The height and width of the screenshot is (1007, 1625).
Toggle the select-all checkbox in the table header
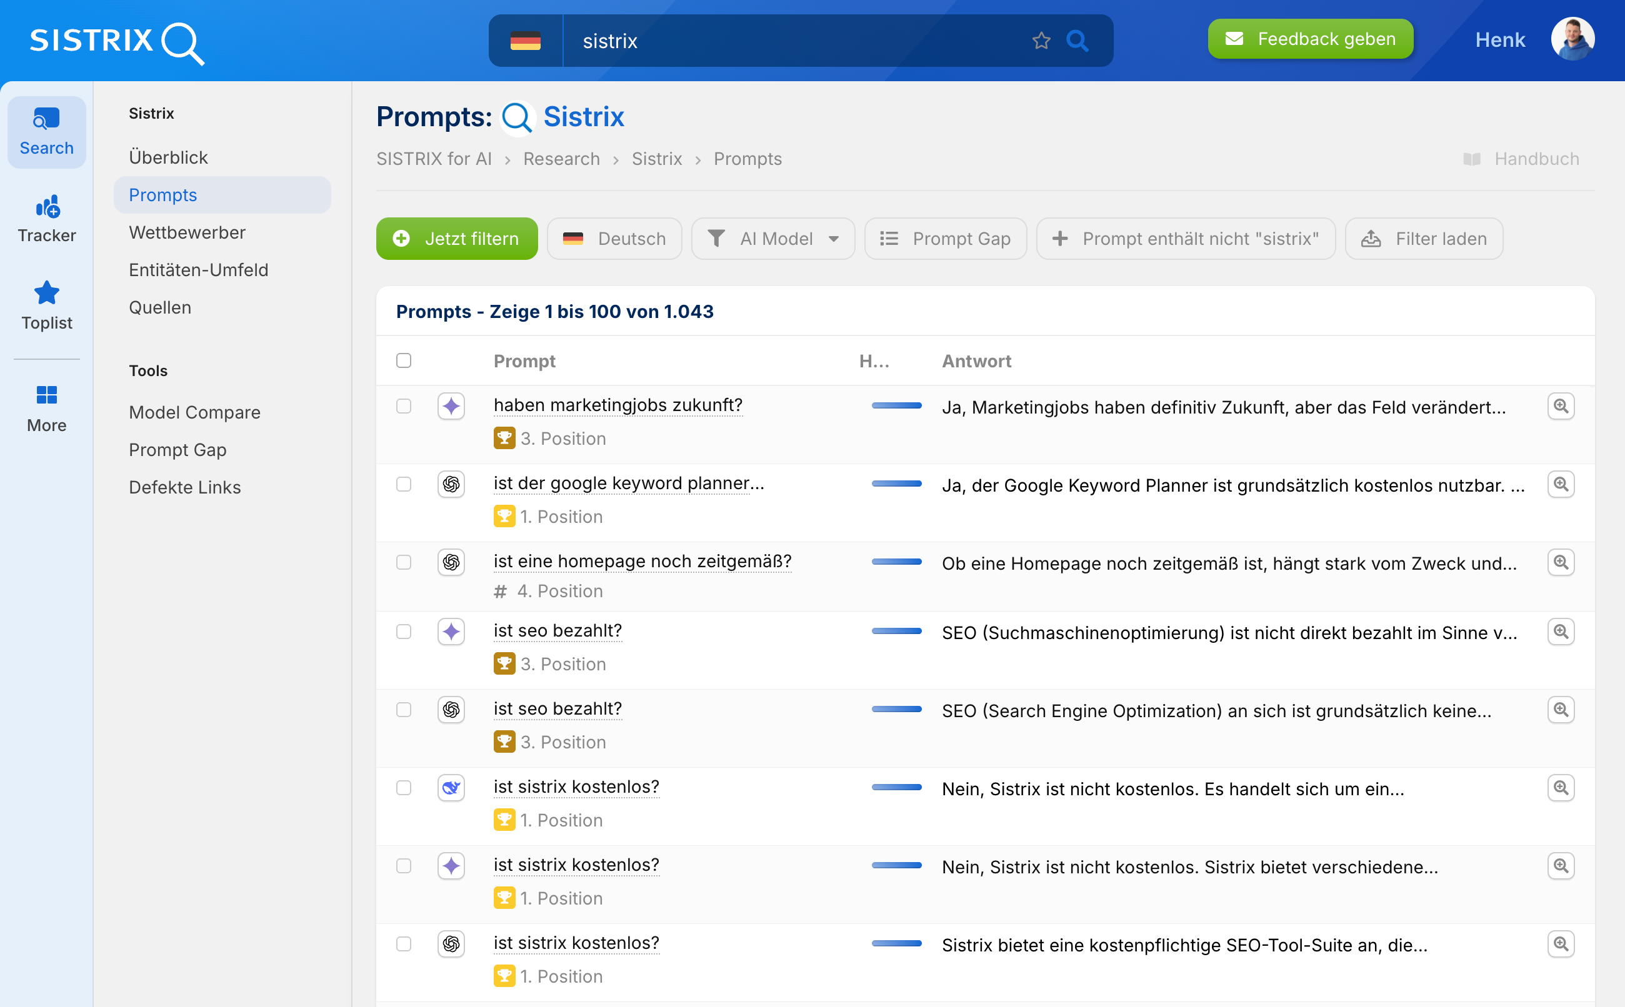click(404, 360)
